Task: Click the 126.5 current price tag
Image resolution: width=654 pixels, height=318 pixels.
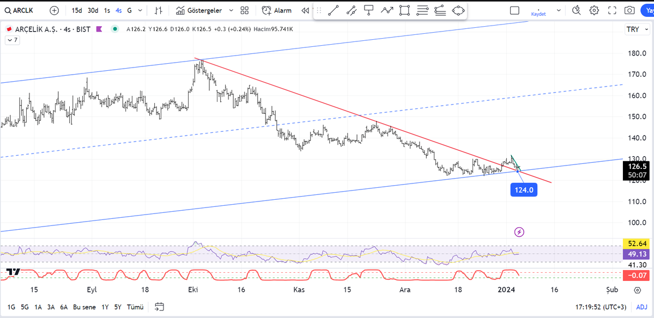Action: click(637, 167)
